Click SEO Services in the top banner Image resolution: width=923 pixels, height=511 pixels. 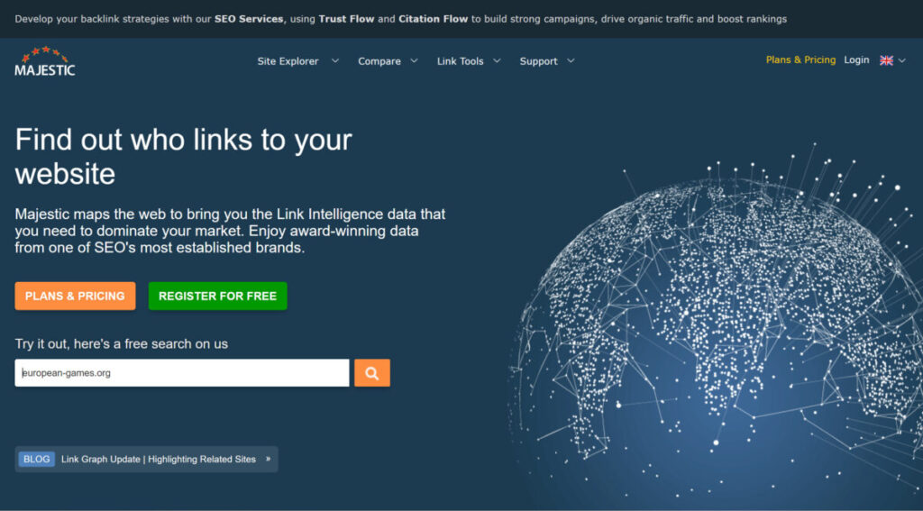click(x=249, y=19)
